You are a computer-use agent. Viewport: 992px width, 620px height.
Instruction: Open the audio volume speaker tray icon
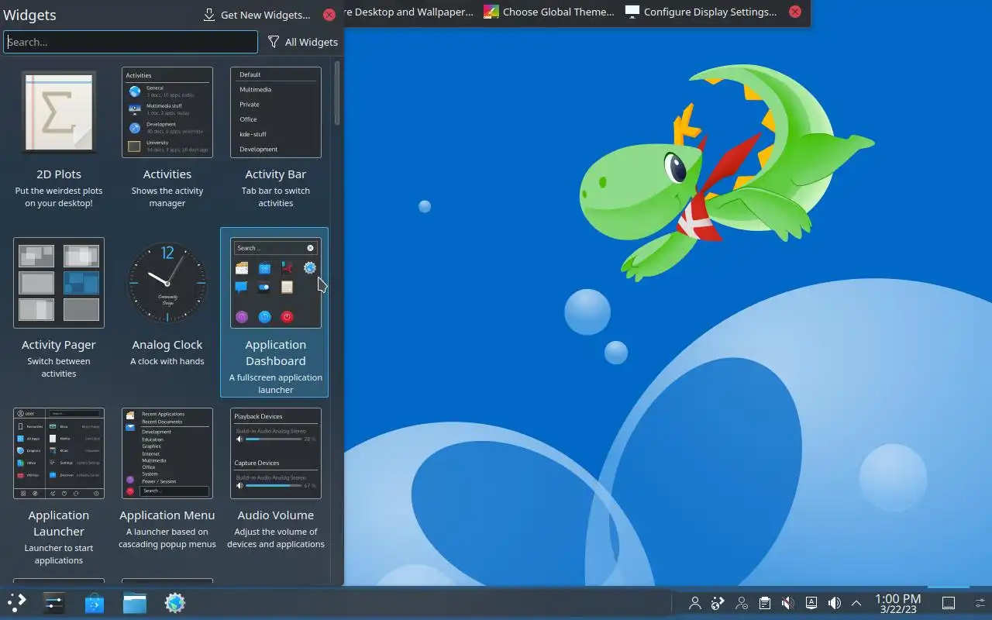[x=835, y=603]
